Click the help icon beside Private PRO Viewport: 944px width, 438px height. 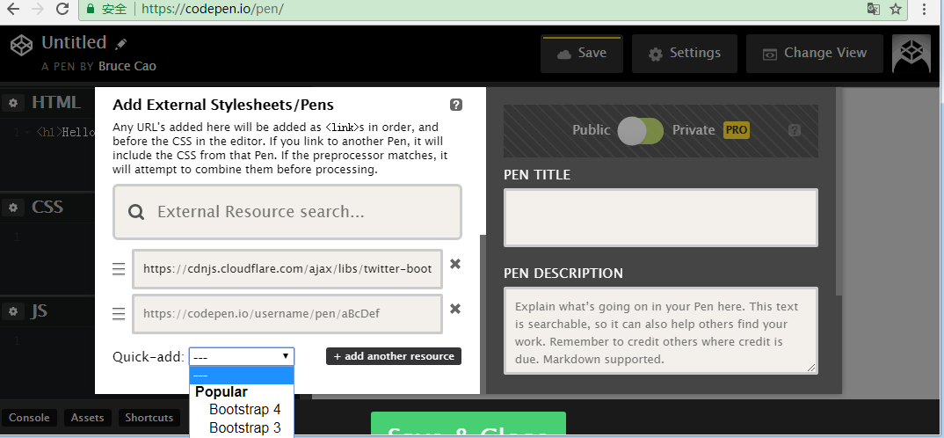[x=795, y=130]
